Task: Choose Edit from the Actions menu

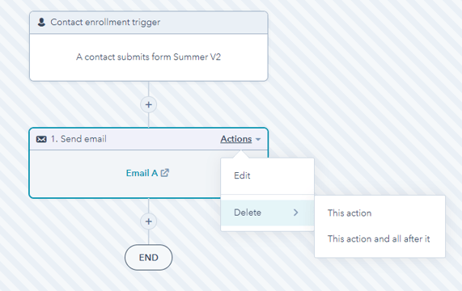Action: point(267,175)
